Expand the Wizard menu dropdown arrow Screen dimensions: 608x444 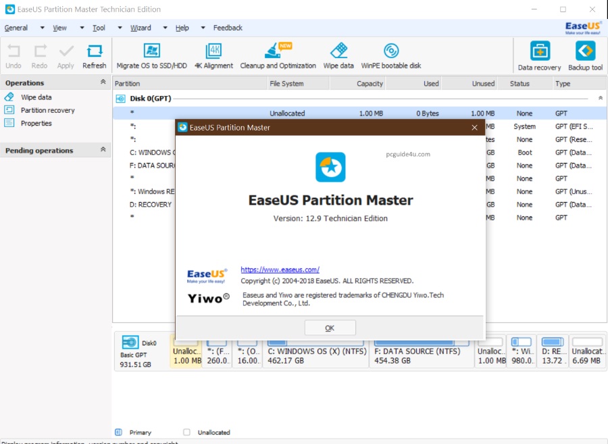(166, 28)
